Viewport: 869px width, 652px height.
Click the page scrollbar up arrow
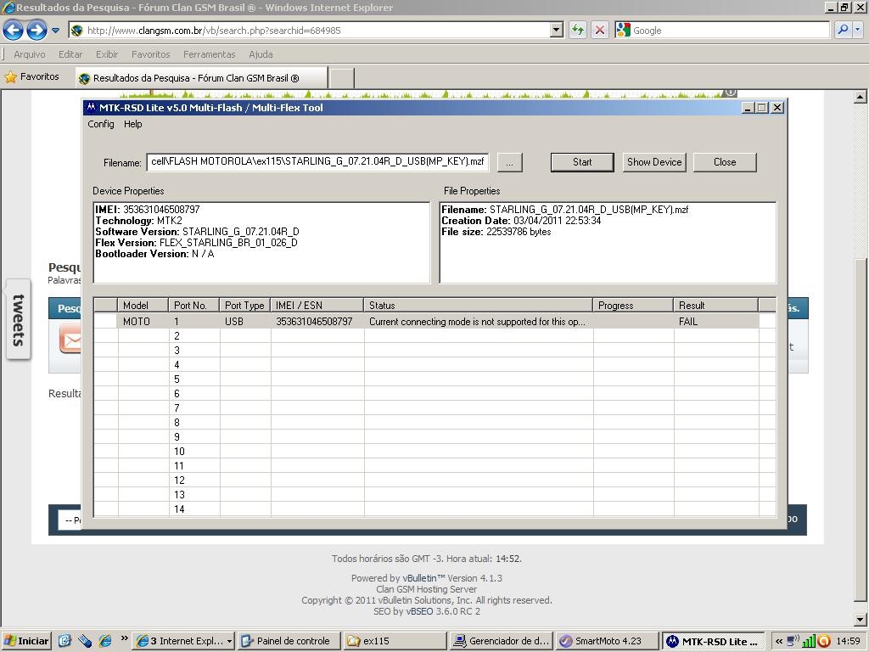[x=860, y=97]
